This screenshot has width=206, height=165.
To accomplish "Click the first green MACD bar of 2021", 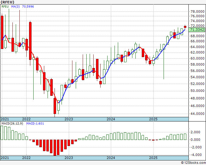I will coord(2,133).
